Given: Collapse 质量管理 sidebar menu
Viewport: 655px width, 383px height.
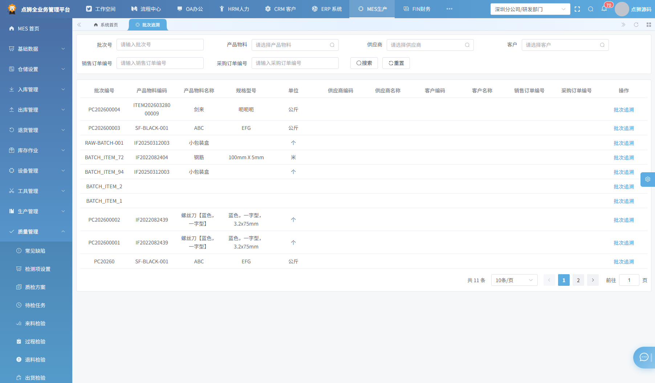Looking at the screenshot, I should point(36,231).
